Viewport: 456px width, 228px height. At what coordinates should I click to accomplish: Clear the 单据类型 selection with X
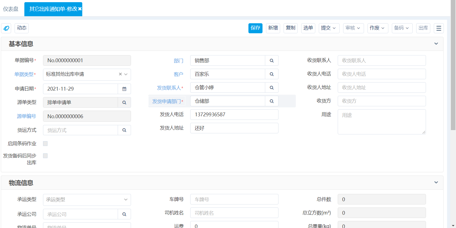coord(120,74)
